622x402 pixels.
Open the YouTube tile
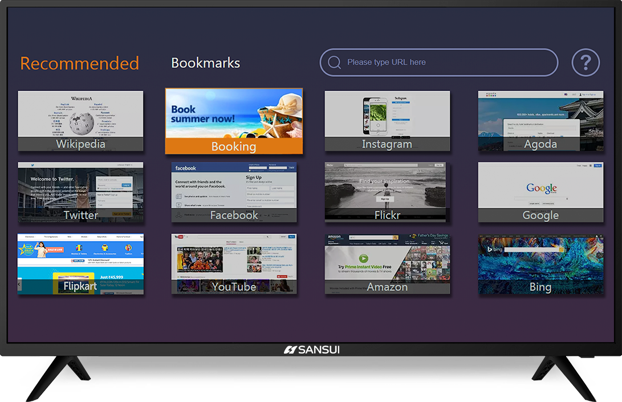[x=234, y=264]
